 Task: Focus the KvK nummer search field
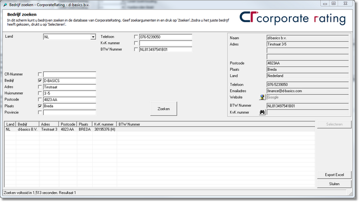point(166,43)
